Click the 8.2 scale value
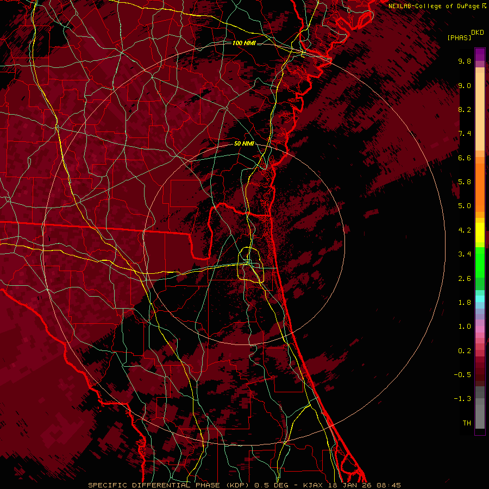489x489 pixels. (x=465, y=109)
